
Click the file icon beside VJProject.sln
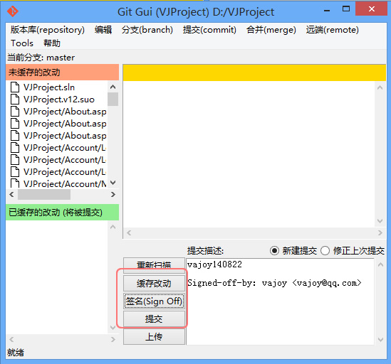tap(15, 87)
